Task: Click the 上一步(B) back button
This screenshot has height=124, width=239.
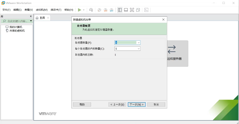Action: click(117, 104)
